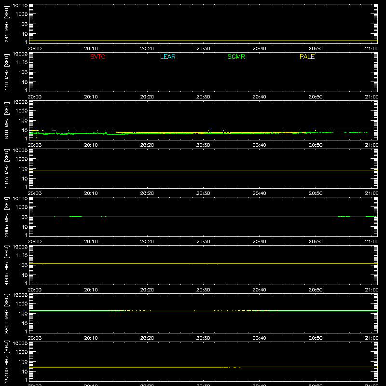Click 20:20 time label under 4995 MHz panel
Image resolution: width=386 pixels, height=386 pixels.
[x=147, y=290]
